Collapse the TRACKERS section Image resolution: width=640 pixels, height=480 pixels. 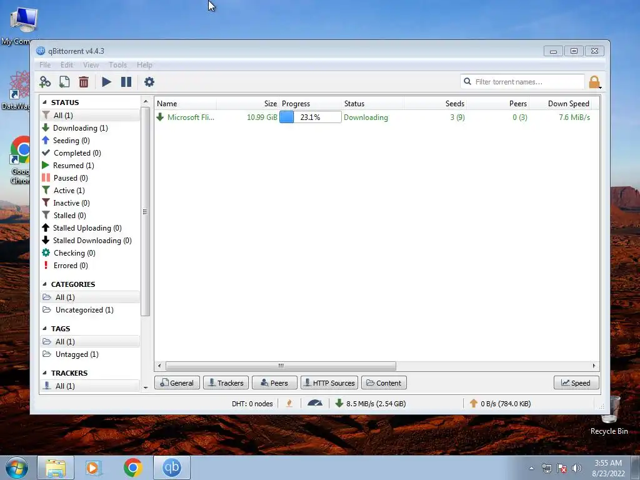[44, 373]
